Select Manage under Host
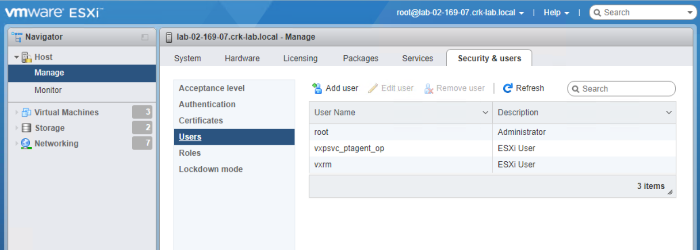The image size is (700, 250). pyautogui.click(x=82, y=73)
